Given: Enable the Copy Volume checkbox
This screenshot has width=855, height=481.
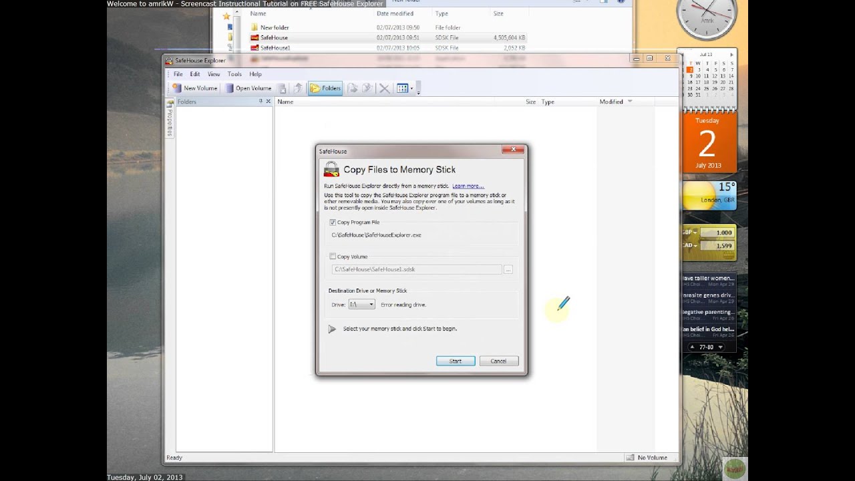Looking at the screenshot, I should pos(333,257).
